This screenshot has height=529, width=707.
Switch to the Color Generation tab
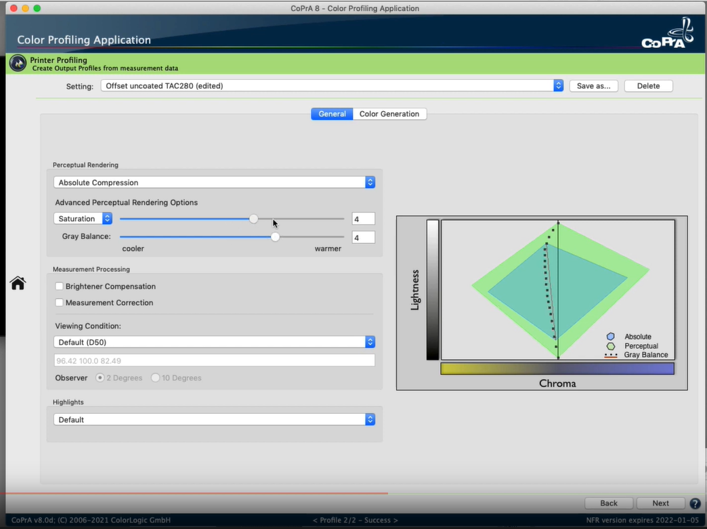click(389, 114)
